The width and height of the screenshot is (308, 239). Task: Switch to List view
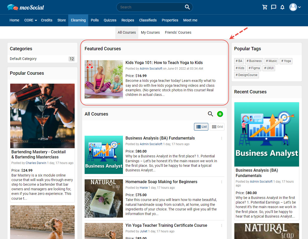(x=201, y=127)
